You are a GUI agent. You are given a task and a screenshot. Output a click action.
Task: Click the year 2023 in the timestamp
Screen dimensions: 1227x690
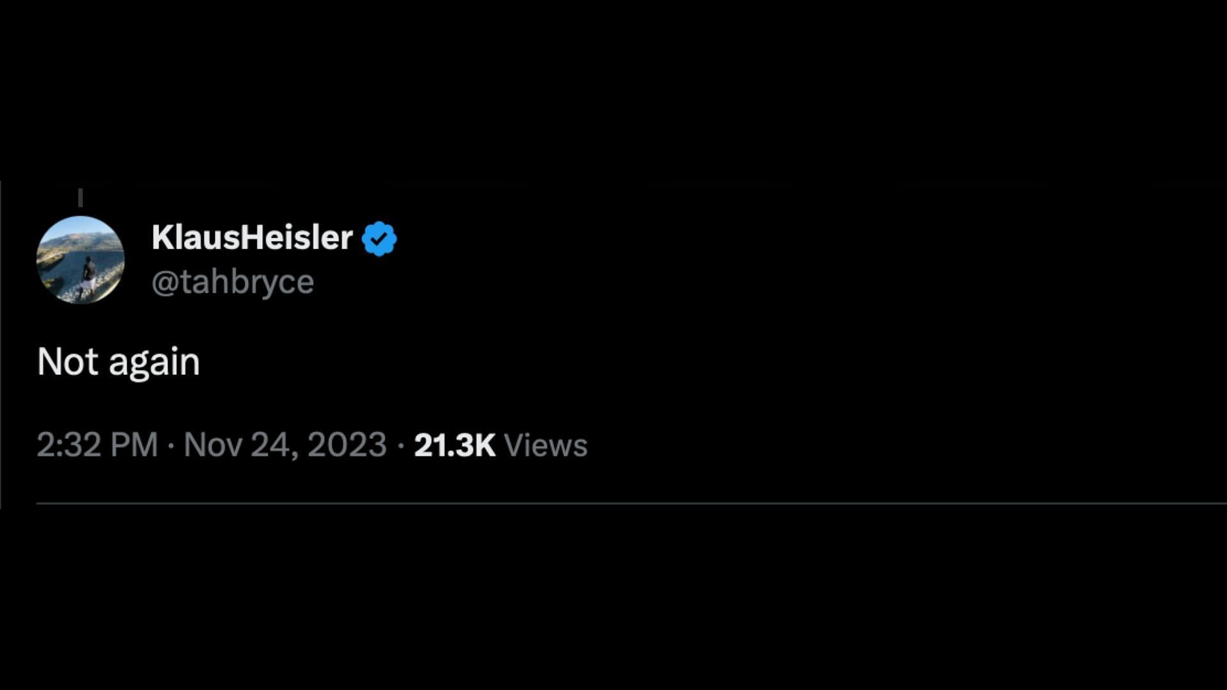pos(347,445)
